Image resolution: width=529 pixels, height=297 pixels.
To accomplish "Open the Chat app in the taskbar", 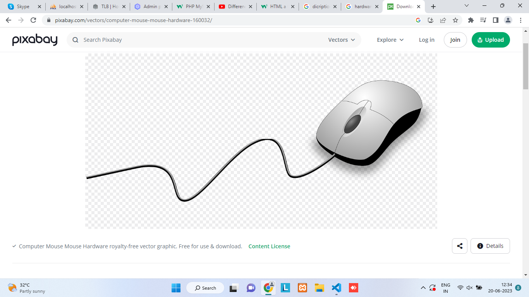I will 251,288.
